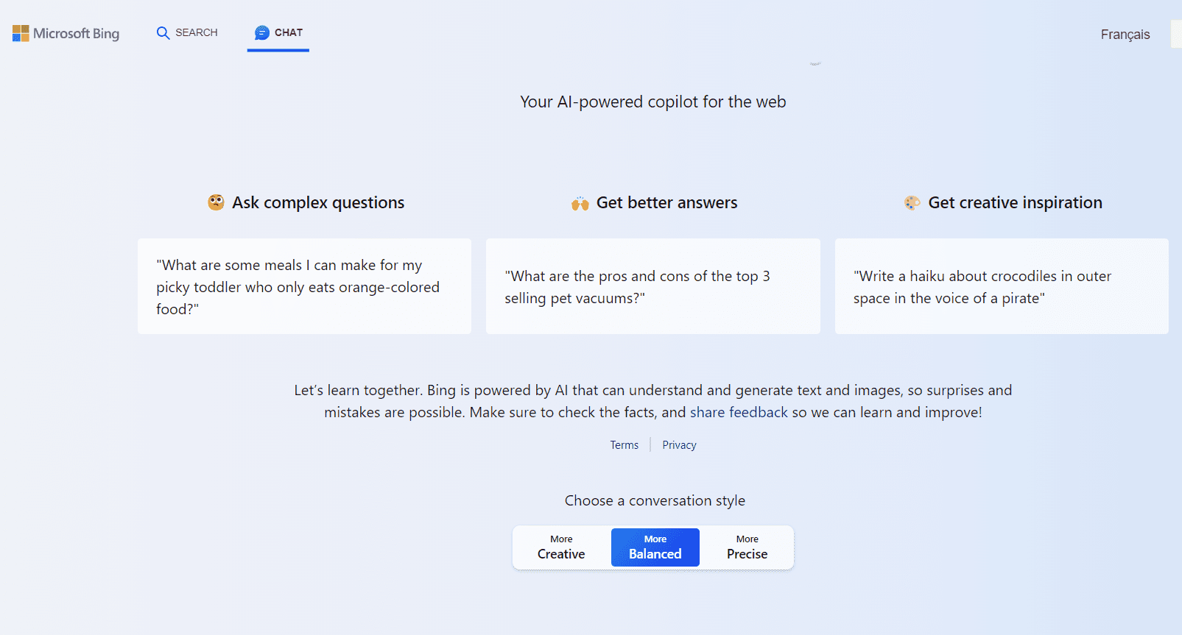Open the share feedback link

point(739,412)
